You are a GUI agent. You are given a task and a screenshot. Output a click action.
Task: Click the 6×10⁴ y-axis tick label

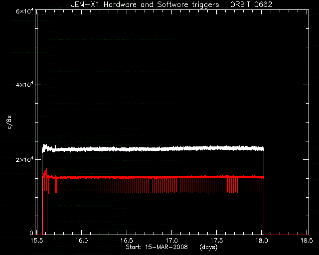(25, 11)
